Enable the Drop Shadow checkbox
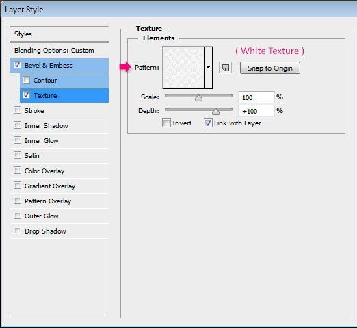Viewport: 357px width, 328px height. pyautogui.click(x=18, y=231)
